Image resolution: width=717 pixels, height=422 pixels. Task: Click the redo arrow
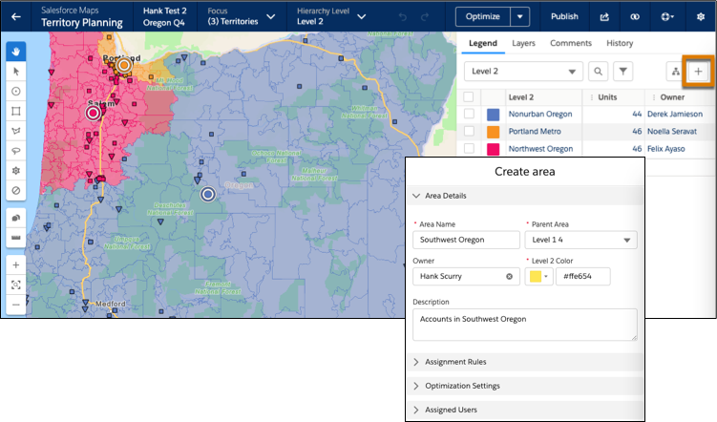(425, 17)
